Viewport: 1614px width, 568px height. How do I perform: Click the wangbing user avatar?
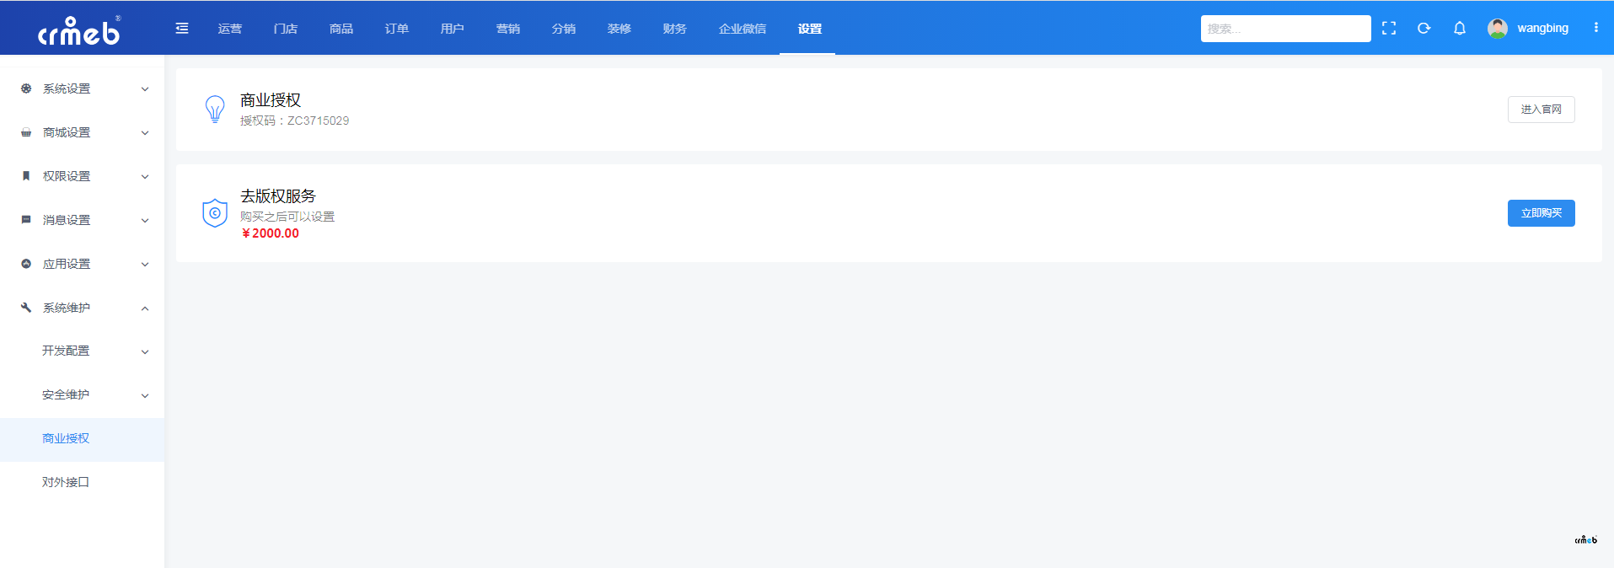pos(1498,29)
